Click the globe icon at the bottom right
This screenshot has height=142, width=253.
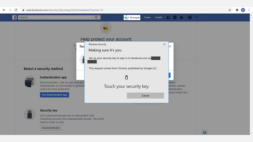coord(205,133)
